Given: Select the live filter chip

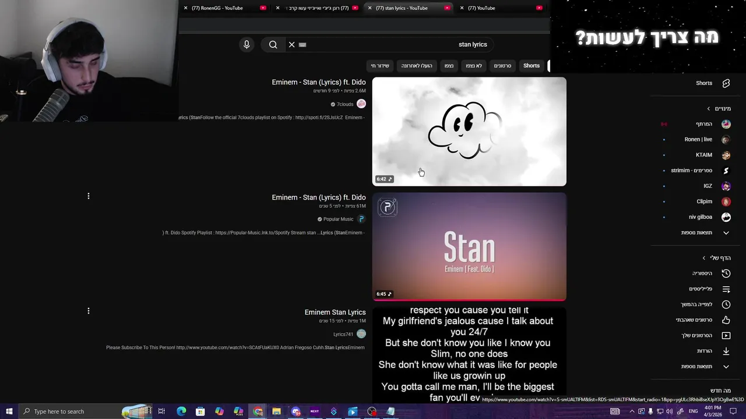Looking at the screenshot, I should 380,66.
